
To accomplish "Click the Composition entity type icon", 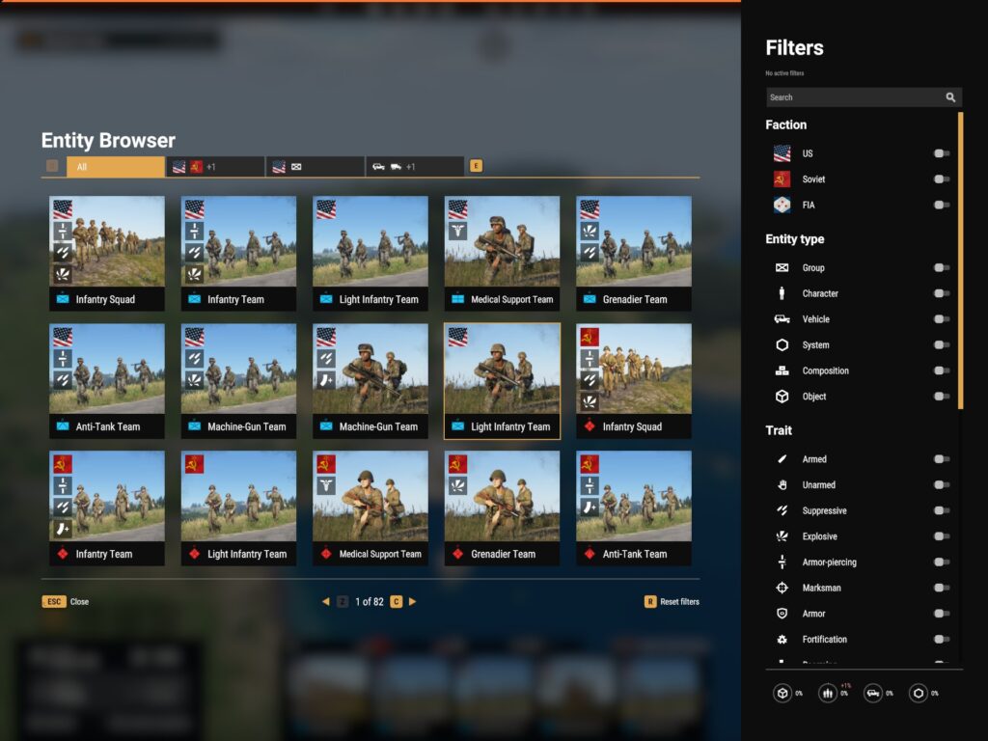I will click(782, 370).
